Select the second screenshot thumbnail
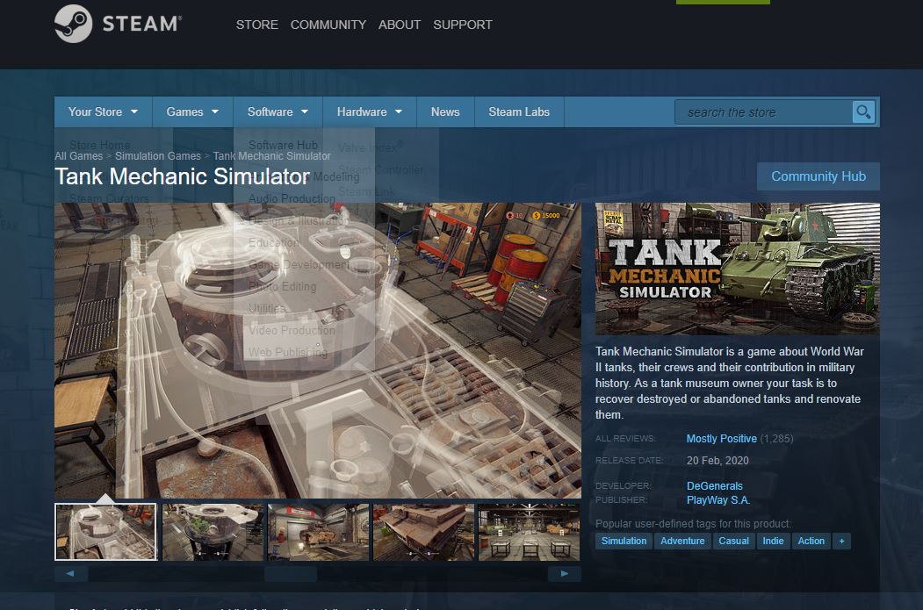923x610 pixels. pos(213,532)
